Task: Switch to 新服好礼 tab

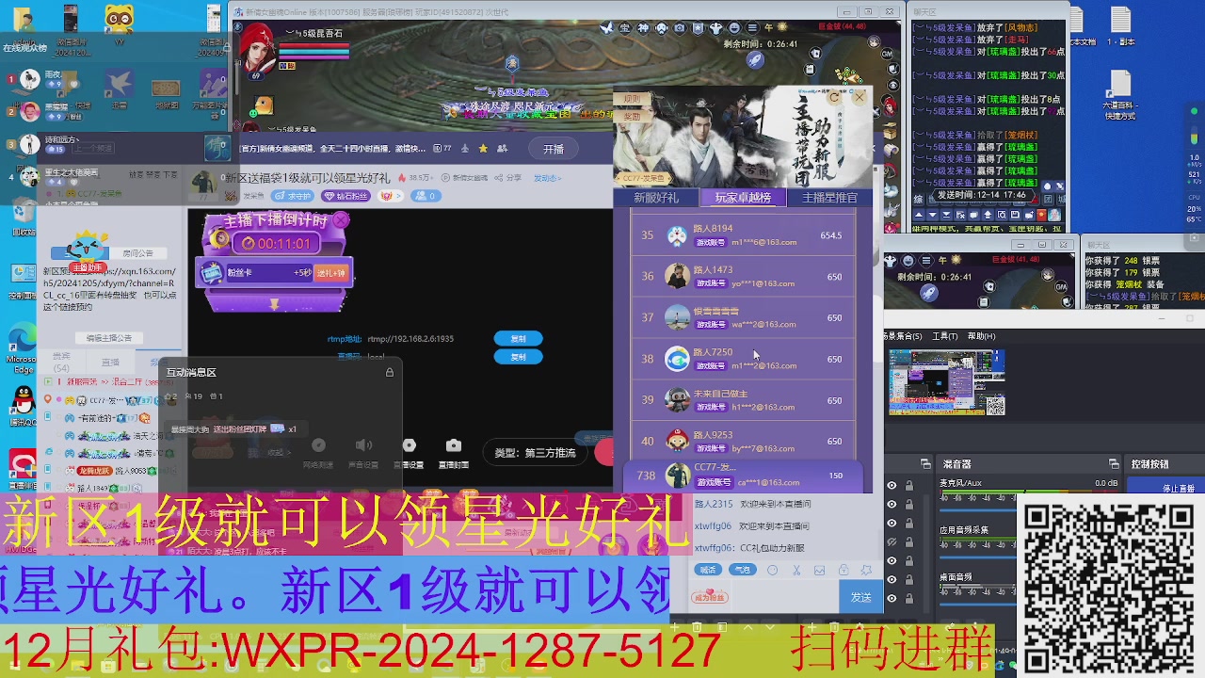Action: click(x=655, y=198)
